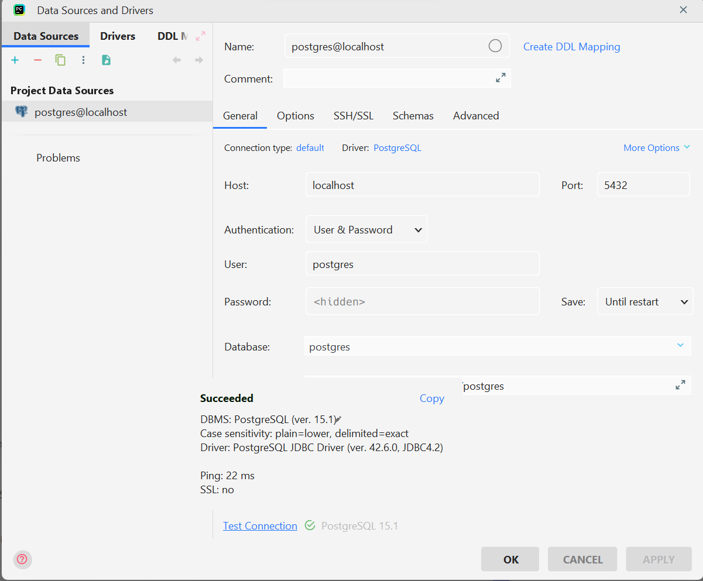703x581 pixels.
Task: Change the Driver PostgreSQL link
Action: click(397, 147)
